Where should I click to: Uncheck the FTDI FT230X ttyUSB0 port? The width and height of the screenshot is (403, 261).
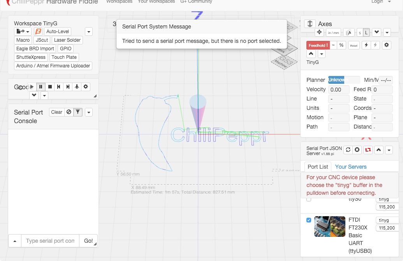309,220
